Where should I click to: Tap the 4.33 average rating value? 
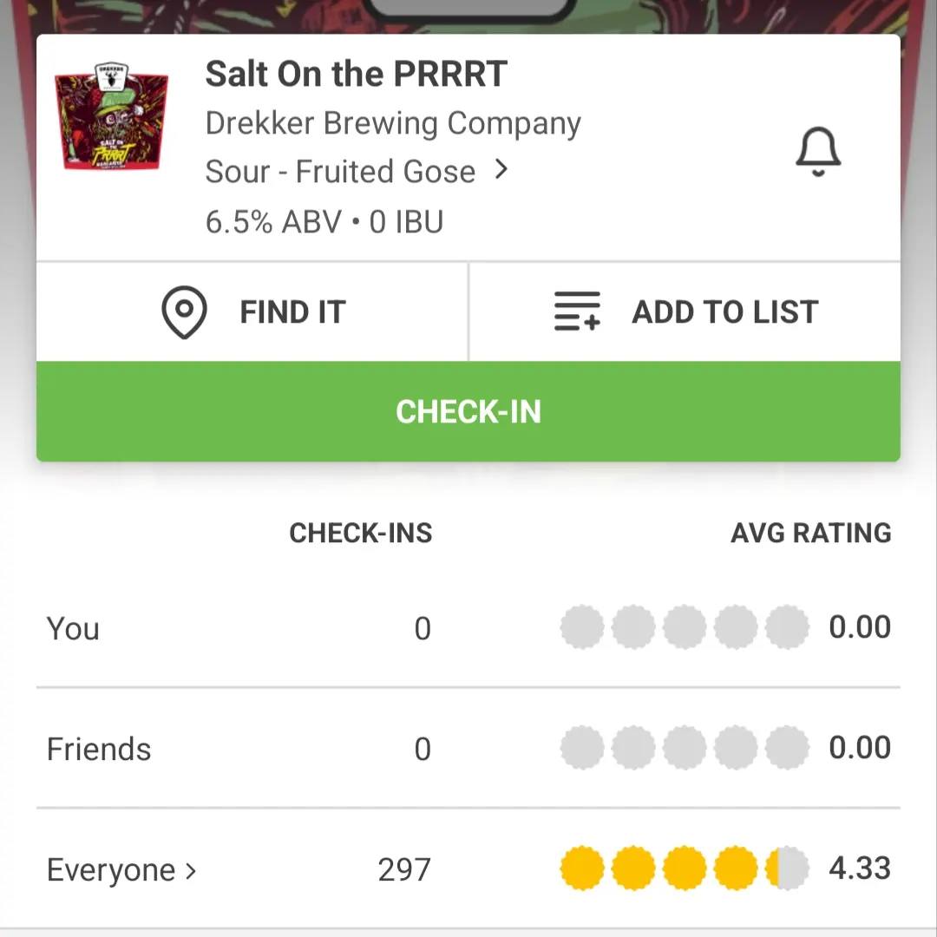coord(860,868)
